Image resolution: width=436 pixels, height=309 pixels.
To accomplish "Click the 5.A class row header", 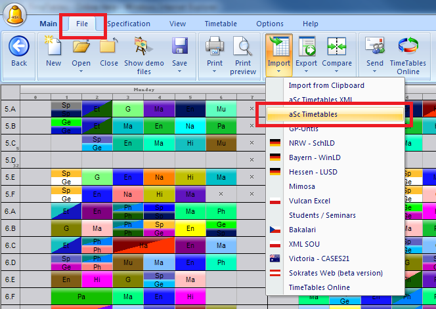I will coord(10,108).
